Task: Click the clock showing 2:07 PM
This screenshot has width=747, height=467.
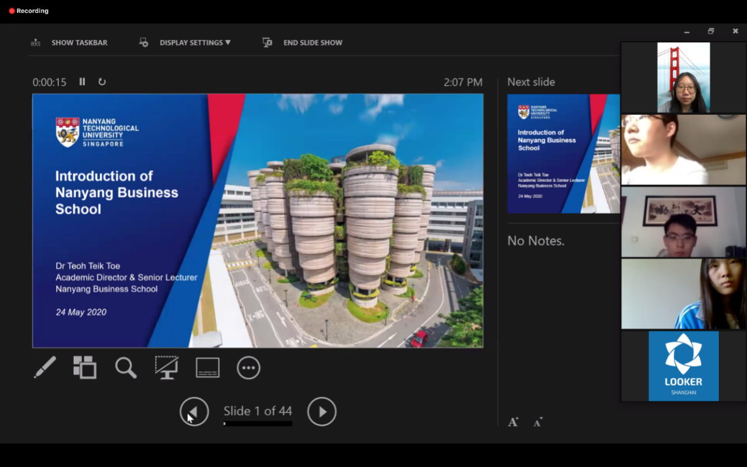Action: tap(463, 82)
